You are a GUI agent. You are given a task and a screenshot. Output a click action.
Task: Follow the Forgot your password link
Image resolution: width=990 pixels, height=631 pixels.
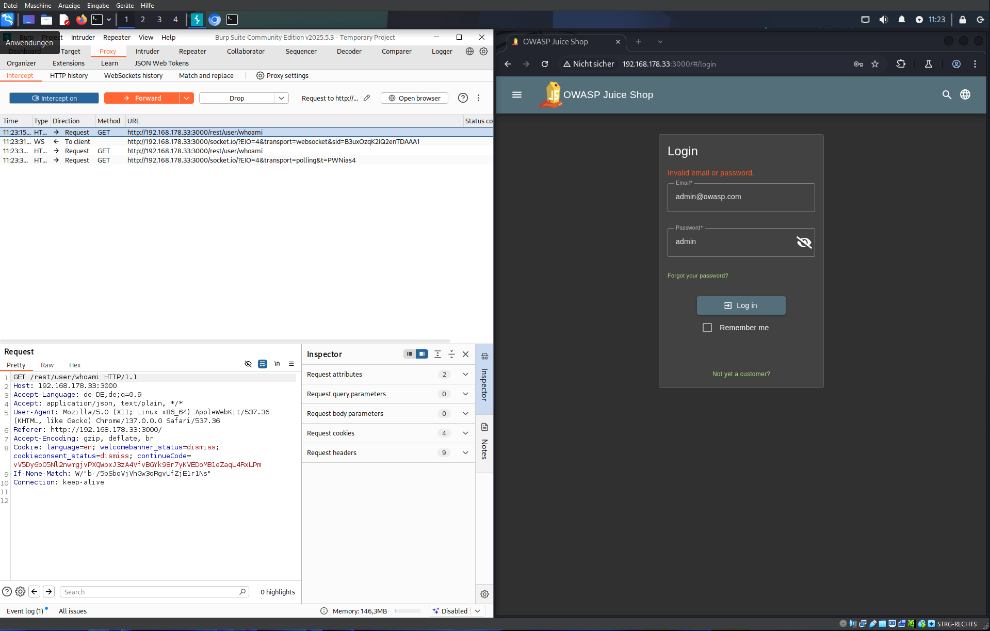pyautogui.click(x=697, y=276)
